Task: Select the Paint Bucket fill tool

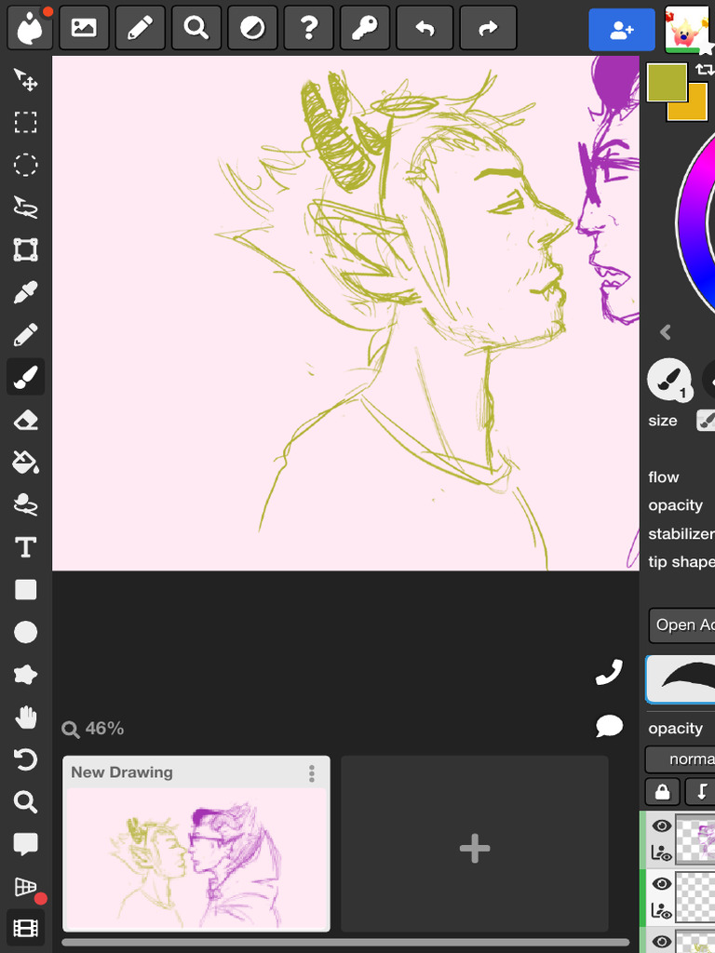Action: pos(25,462)
